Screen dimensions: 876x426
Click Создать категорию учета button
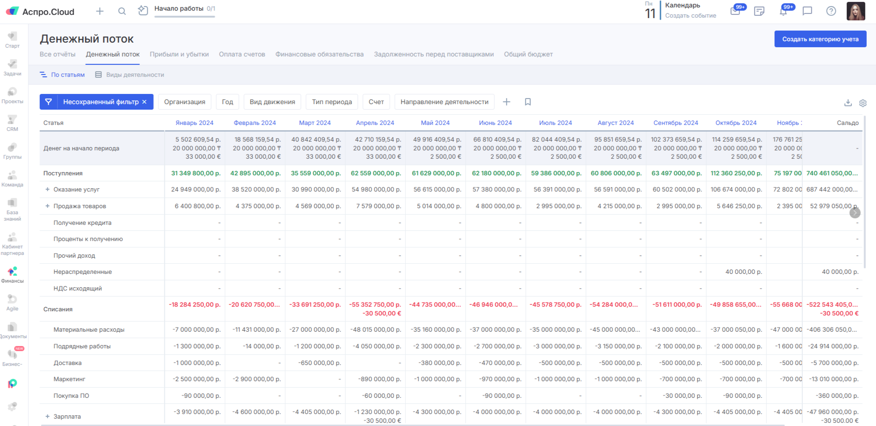pyautogui.click(x=820, y=39)
